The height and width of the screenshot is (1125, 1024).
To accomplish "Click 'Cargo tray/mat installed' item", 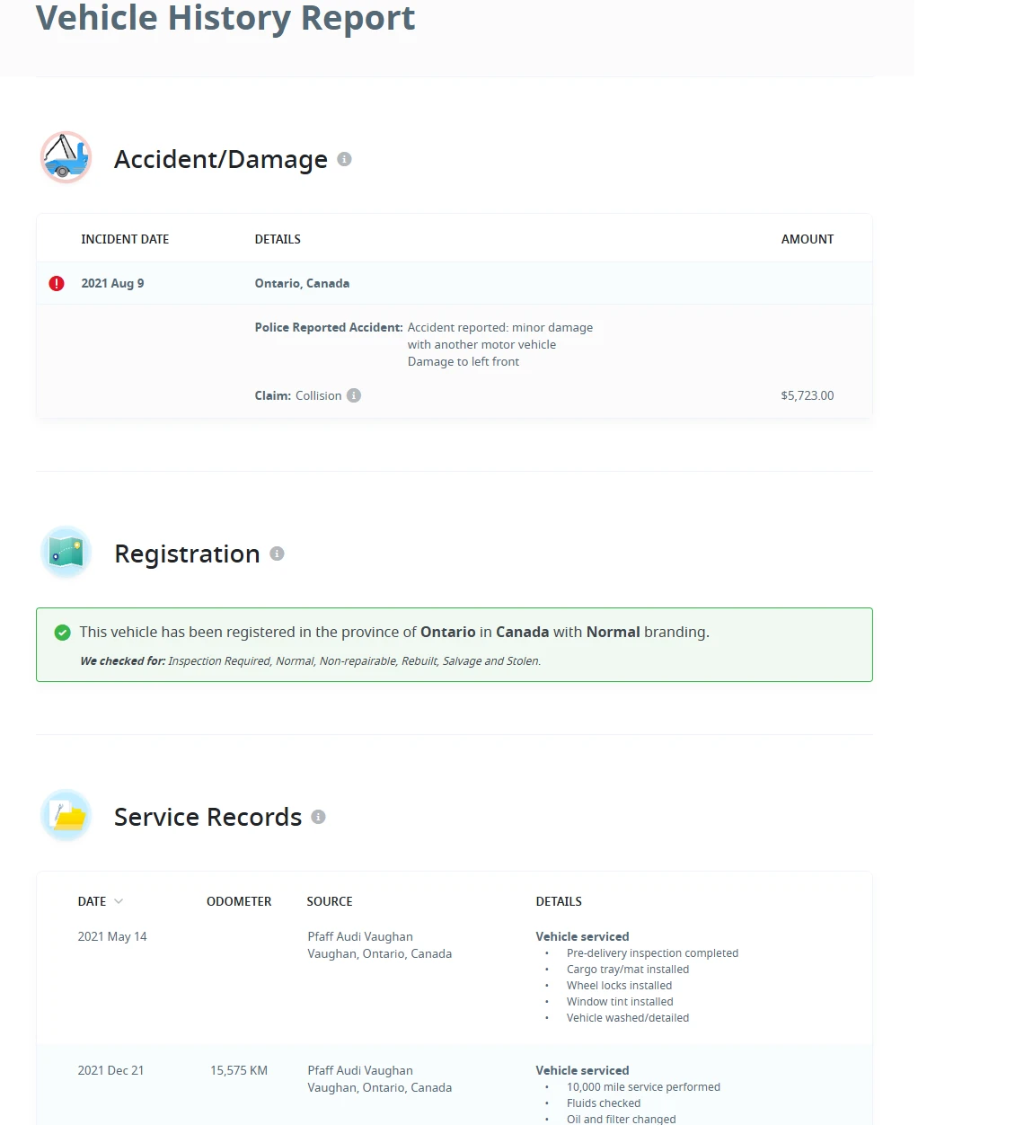I will click(628, 970).
